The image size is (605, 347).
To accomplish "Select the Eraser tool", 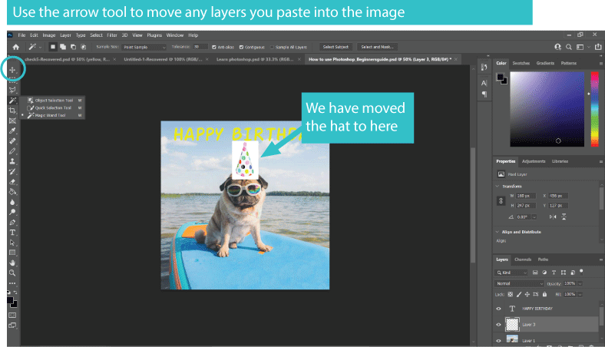I will tap(13, 181).
